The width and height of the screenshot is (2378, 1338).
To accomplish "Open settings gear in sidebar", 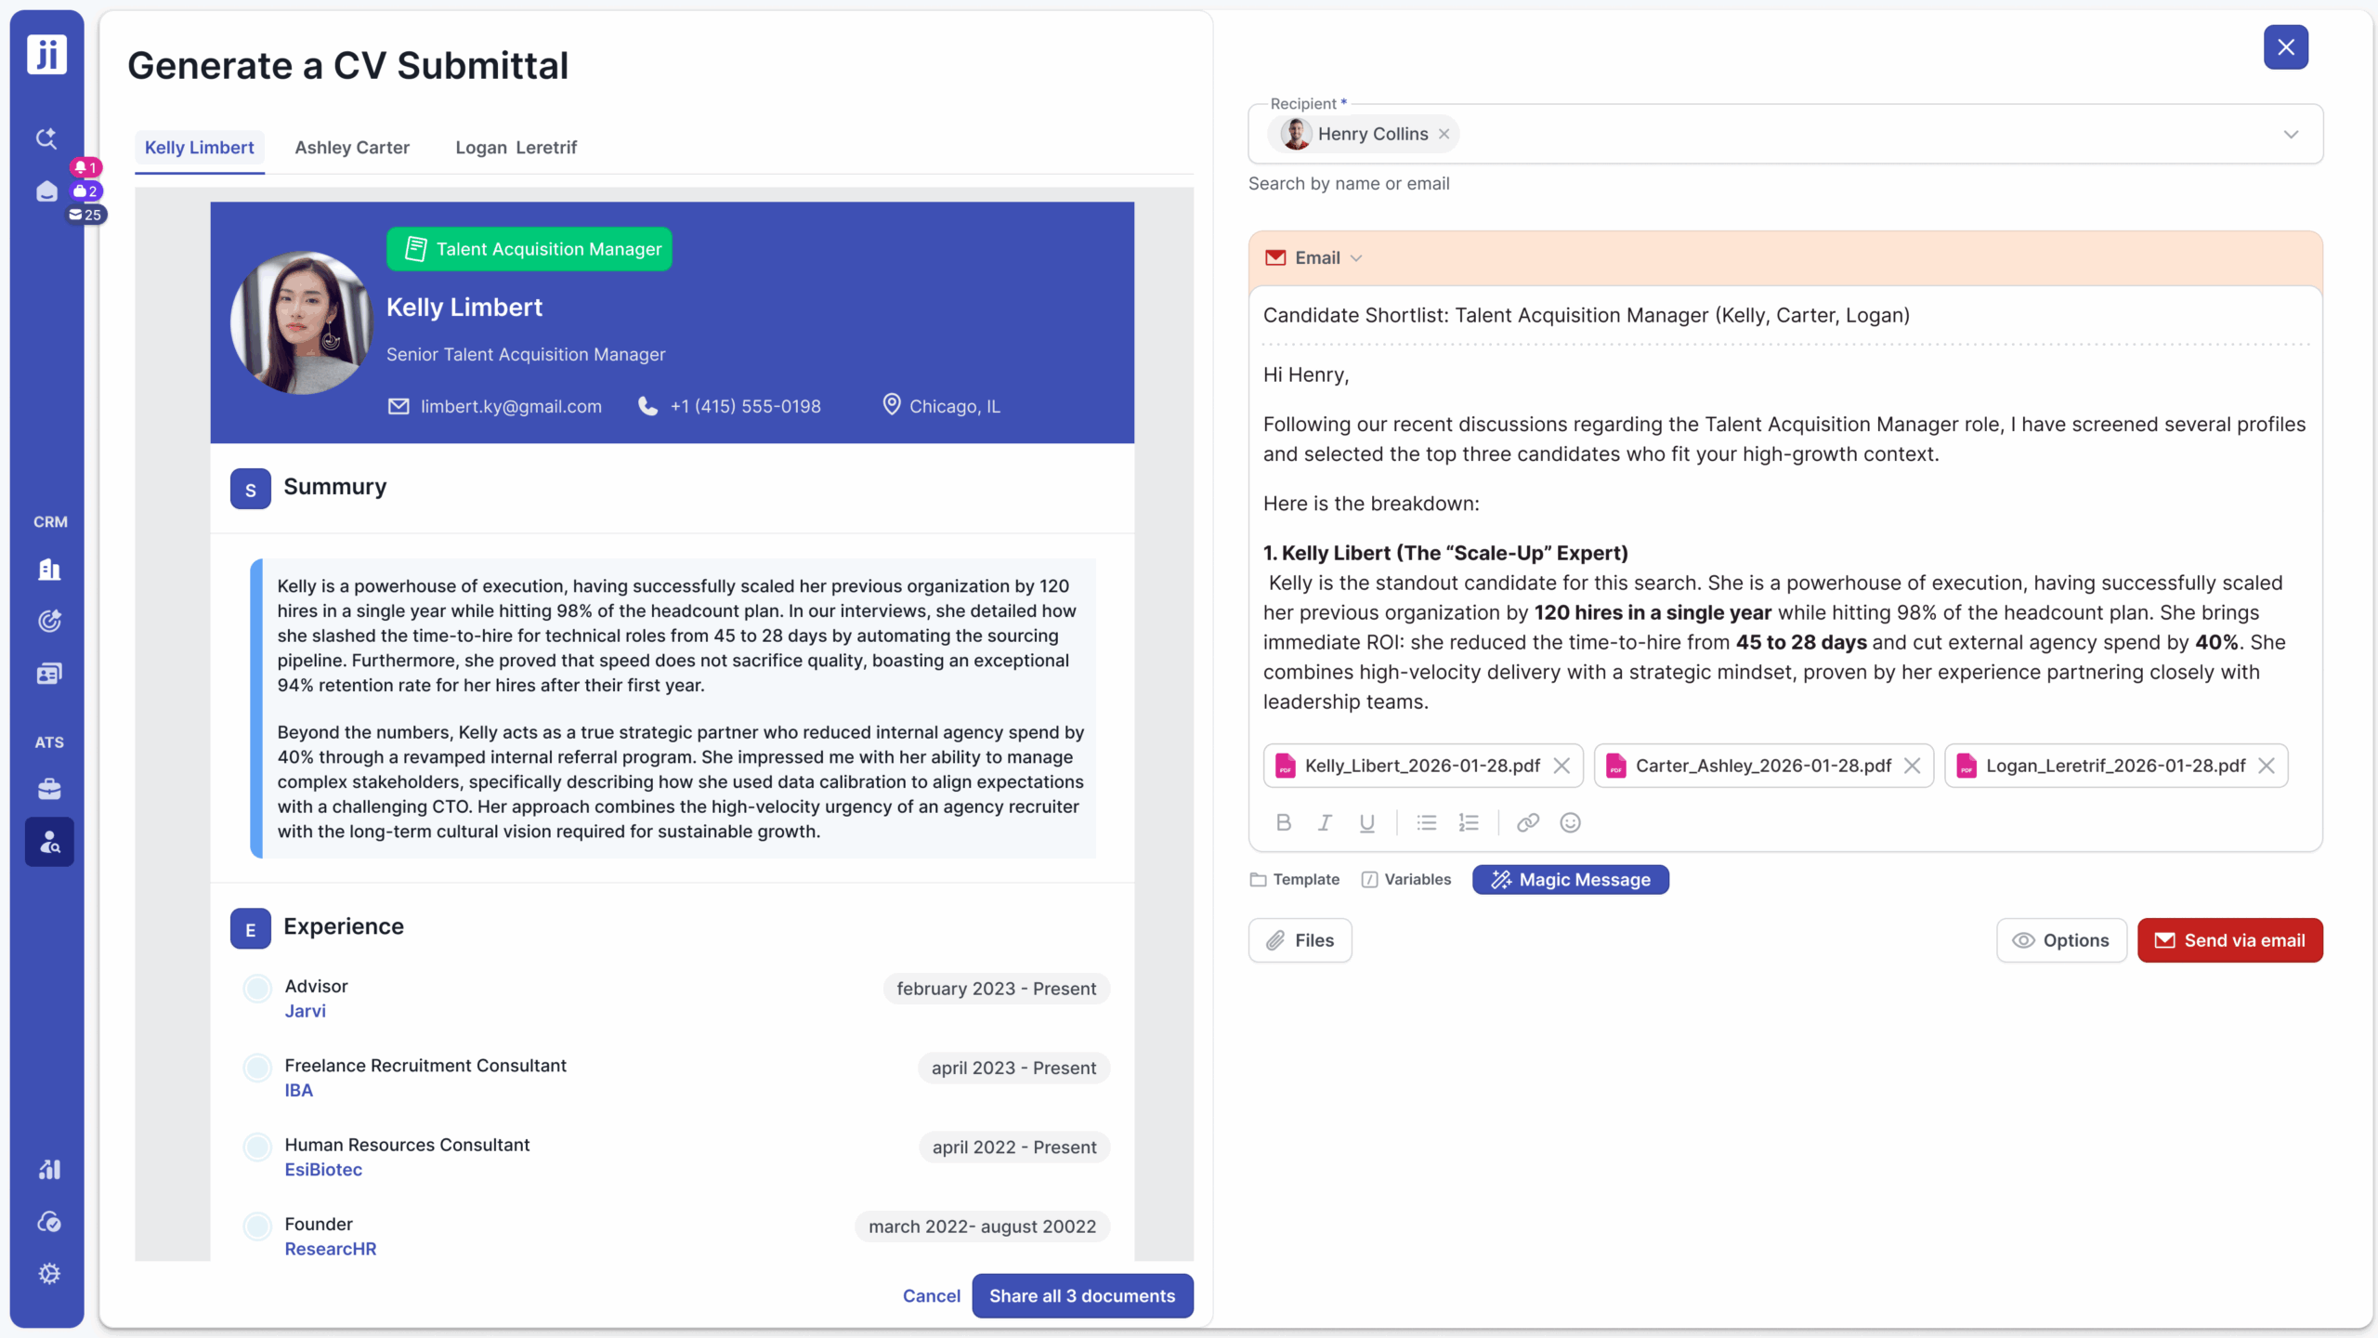I will click(49, 1274).
